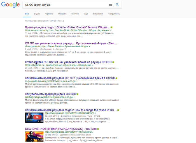The image size is (196, 143).
Task: Open the 'Ещё' menu
Action: pos(86,14)
